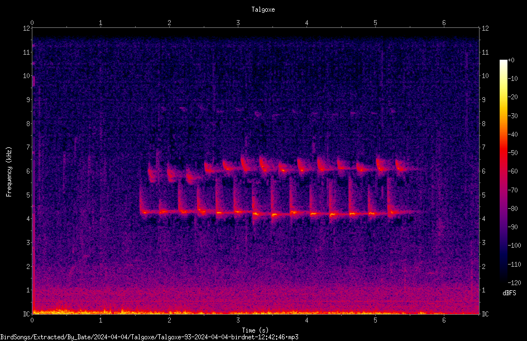Click the Talgoxe title above the spectrogram

coord(263,9)
